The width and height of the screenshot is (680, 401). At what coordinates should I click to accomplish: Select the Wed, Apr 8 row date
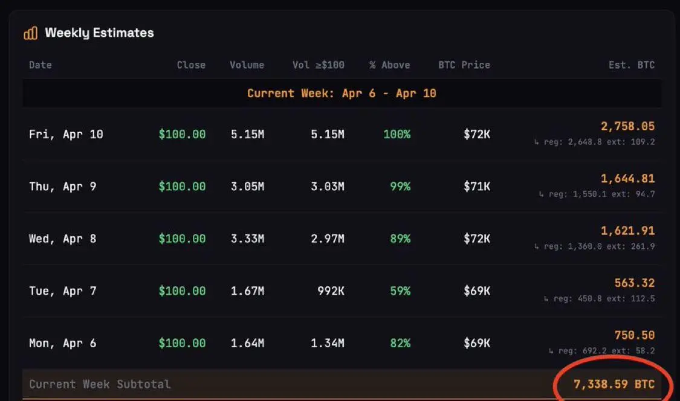point(63,239)
